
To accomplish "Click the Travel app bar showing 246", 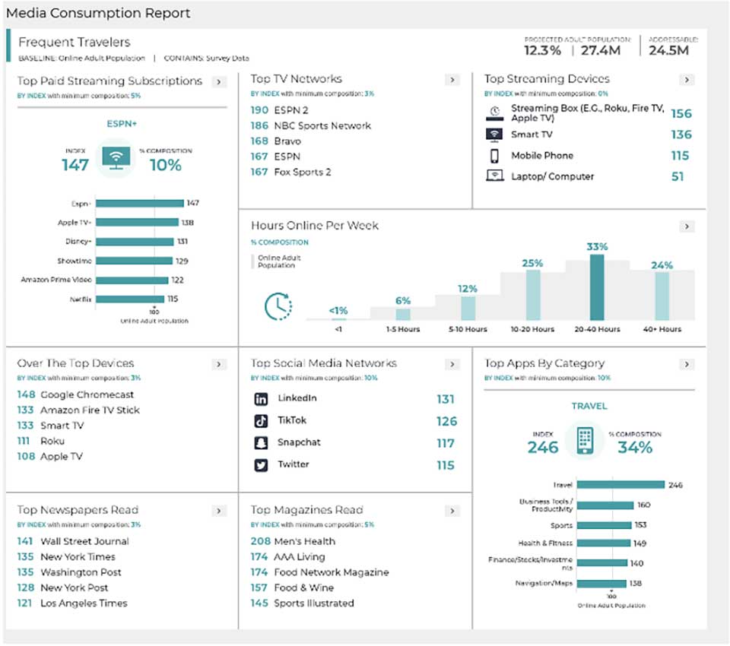I will click(620, 485).
